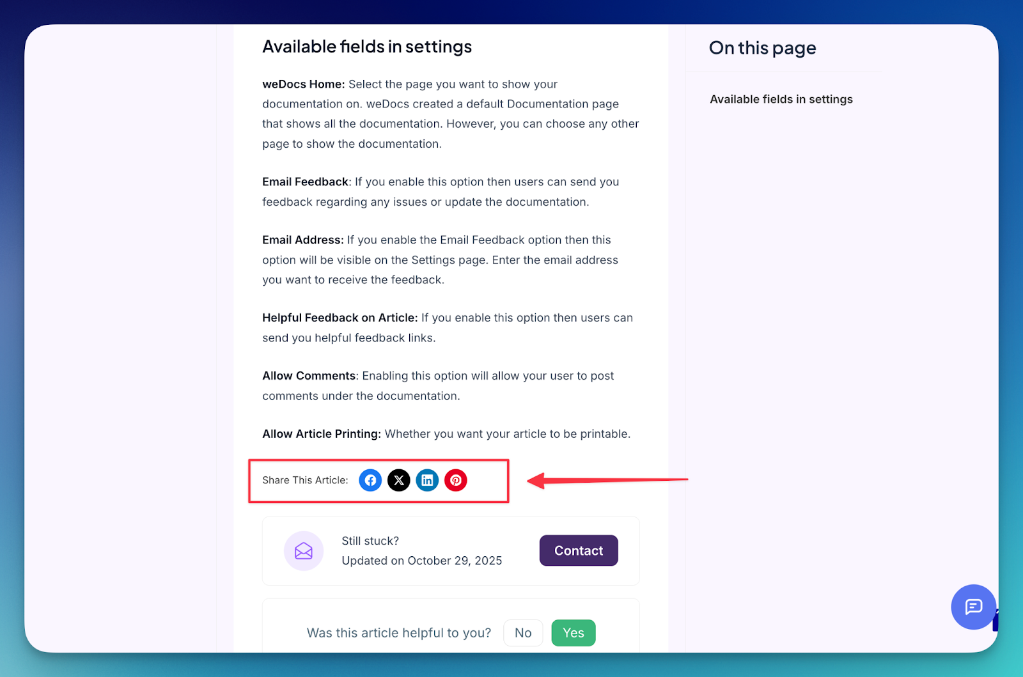1023x677 pixels.
Task: Share the article on Facebook
Action: pyautogui.click(x=370, y=480)
